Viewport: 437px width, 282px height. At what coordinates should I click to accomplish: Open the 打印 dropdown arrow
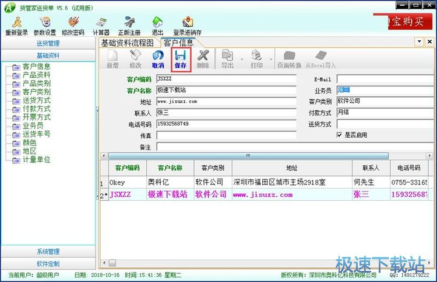[270, 59]
